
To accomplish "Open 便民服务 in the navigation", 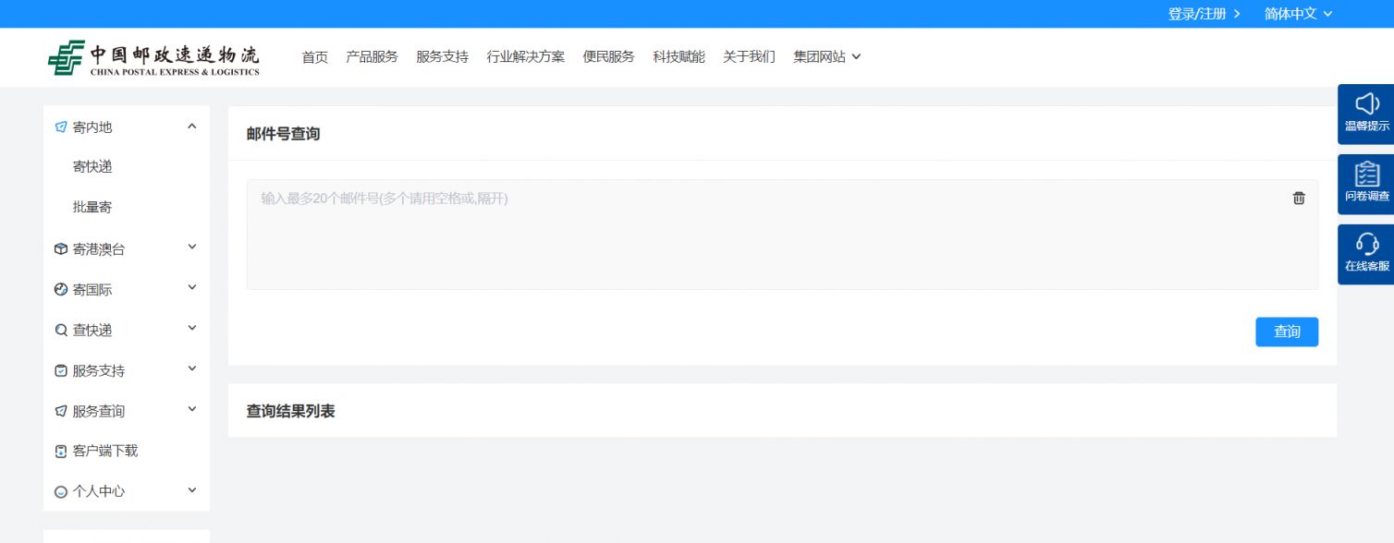I will [x=609, y=57].
